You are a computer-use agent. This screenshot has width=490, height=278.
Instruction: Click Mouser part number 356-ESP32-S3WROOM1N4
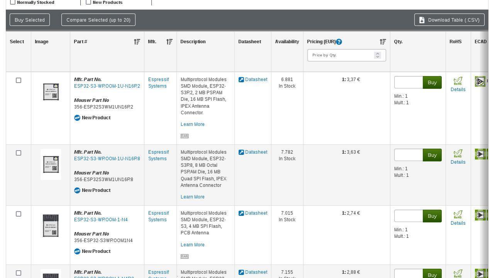tap(103, 241)
